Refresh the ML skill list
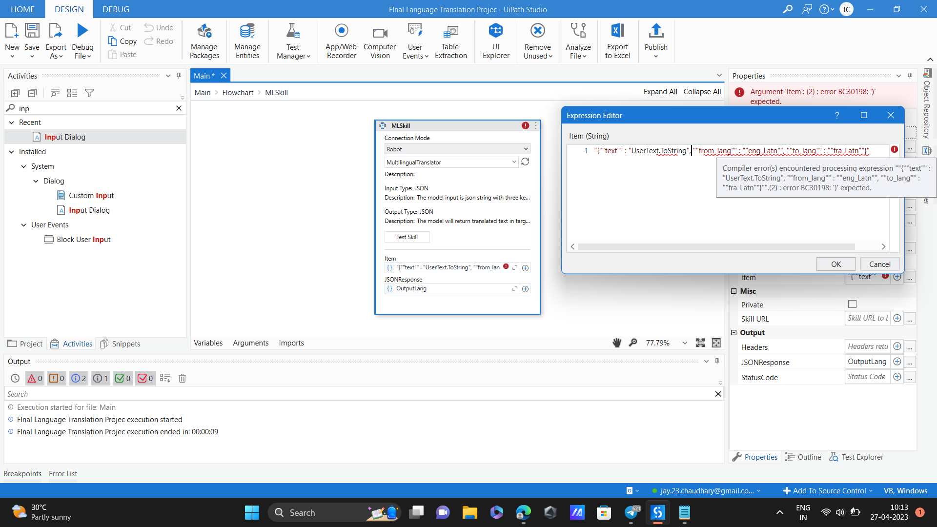The height and width of the screenshot is (527, 937). coord(525,162)
